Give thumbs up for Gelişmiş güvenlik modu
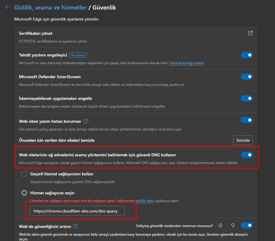The width and height of the screenshot is (275, 241). pyautogui.click(x=220, y=225)
